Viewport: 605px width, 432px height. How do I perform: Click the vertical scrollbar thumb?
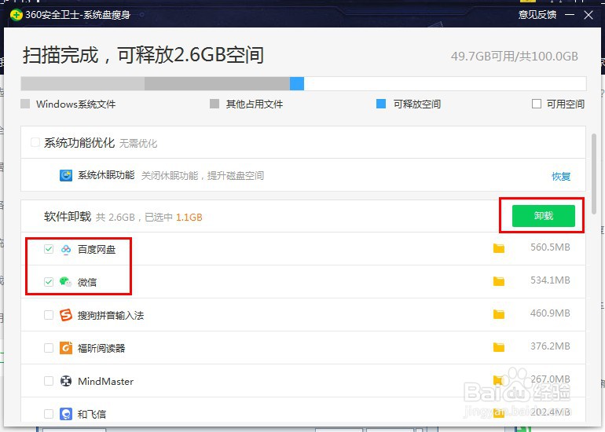click(x=594, y=174)
